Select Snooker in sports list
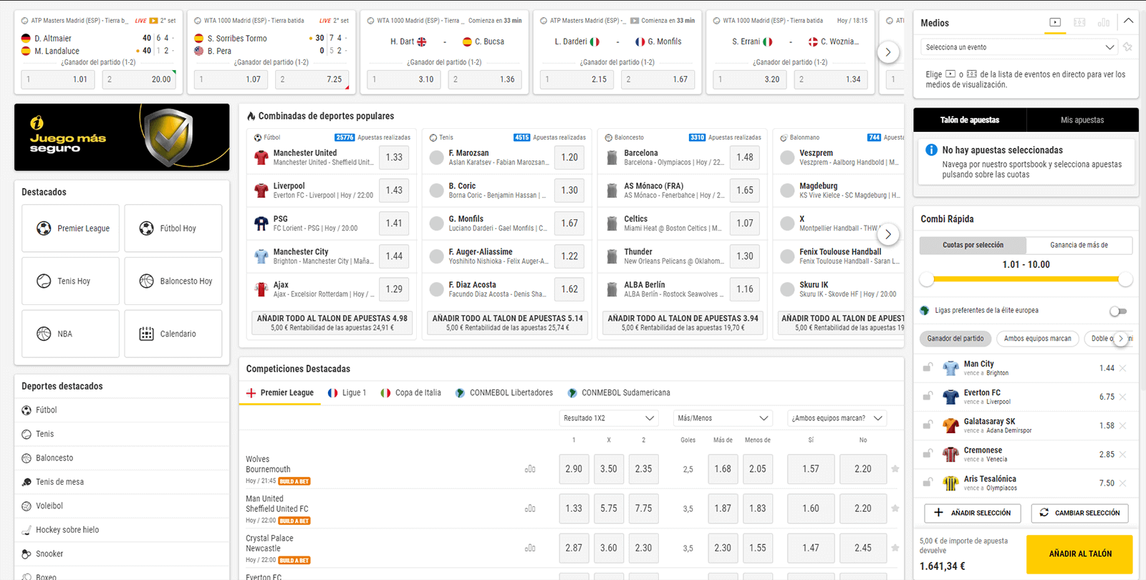 (x=122, y=554)
